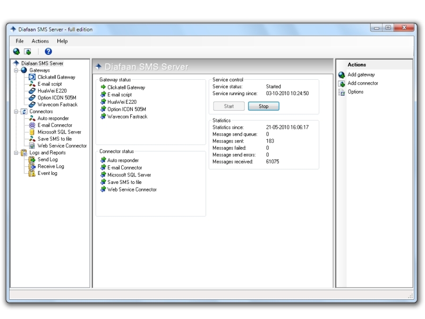Click the Start service button
The height and width of the screenshot is (319, 425).
[229, 106]
